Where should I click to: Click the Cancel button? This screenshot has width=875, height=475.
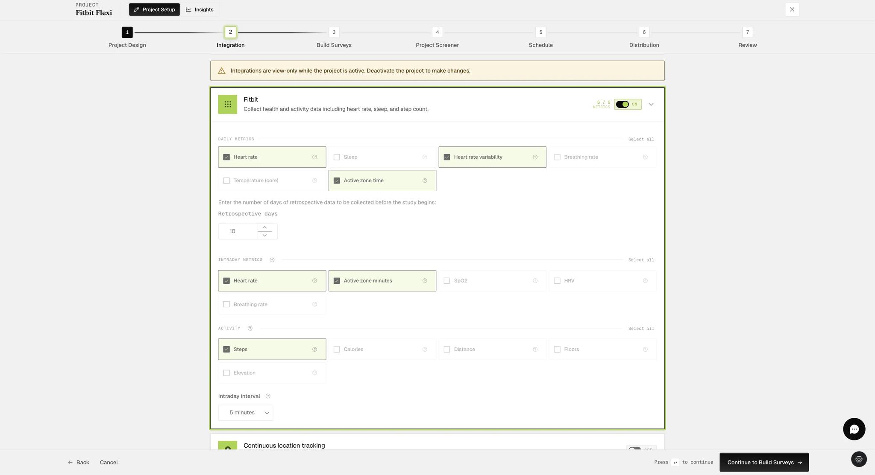tap(109, 462)
